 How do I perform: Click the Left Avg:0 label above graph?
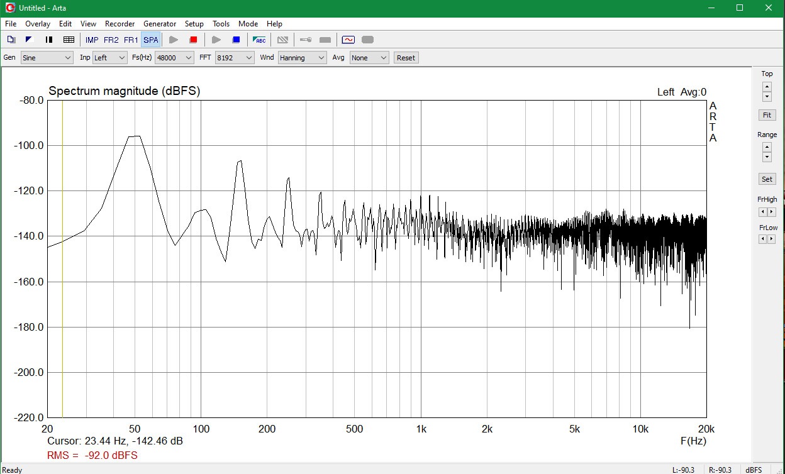(x=682, y=92)
